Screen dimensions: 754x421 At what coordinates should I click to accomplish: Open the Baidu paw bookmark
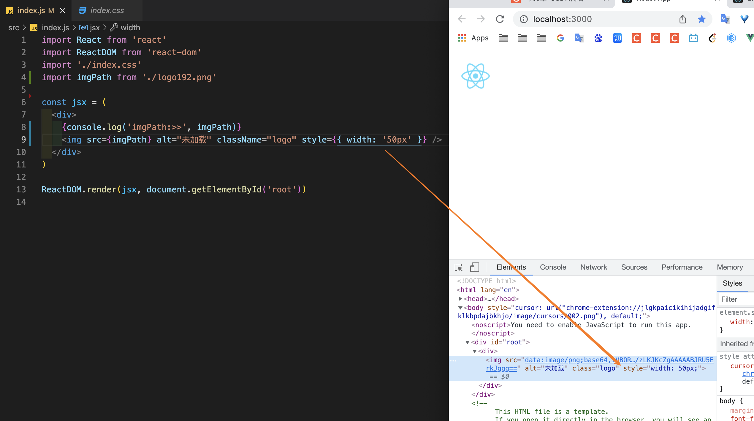598,38
